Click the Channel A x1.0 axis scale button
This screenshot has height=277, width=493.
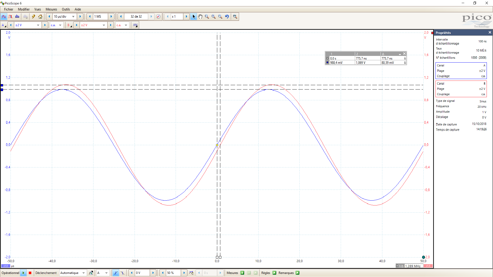(x=6, y=266)
